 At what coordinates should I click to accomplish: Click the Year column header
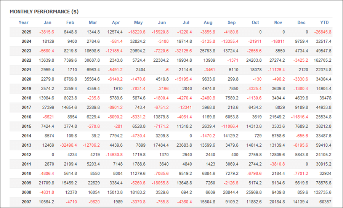point(24,22)
